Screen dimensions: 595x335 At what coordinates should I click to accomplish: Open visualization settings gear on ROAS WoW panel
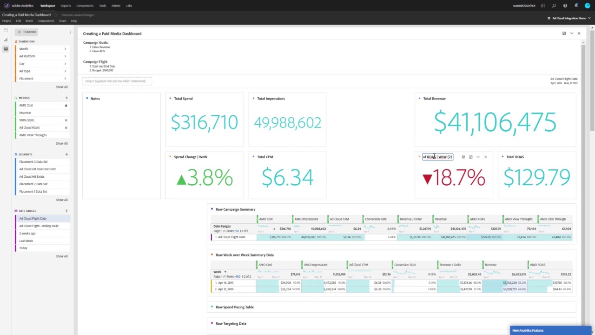click(463, 157)
